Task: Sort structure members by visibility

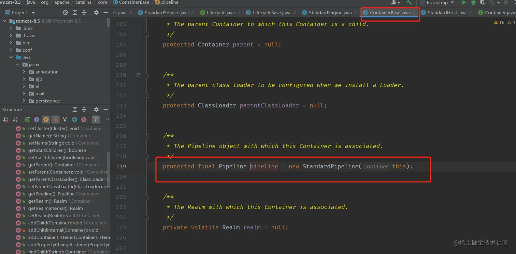Action: click(x=6, y=119)
